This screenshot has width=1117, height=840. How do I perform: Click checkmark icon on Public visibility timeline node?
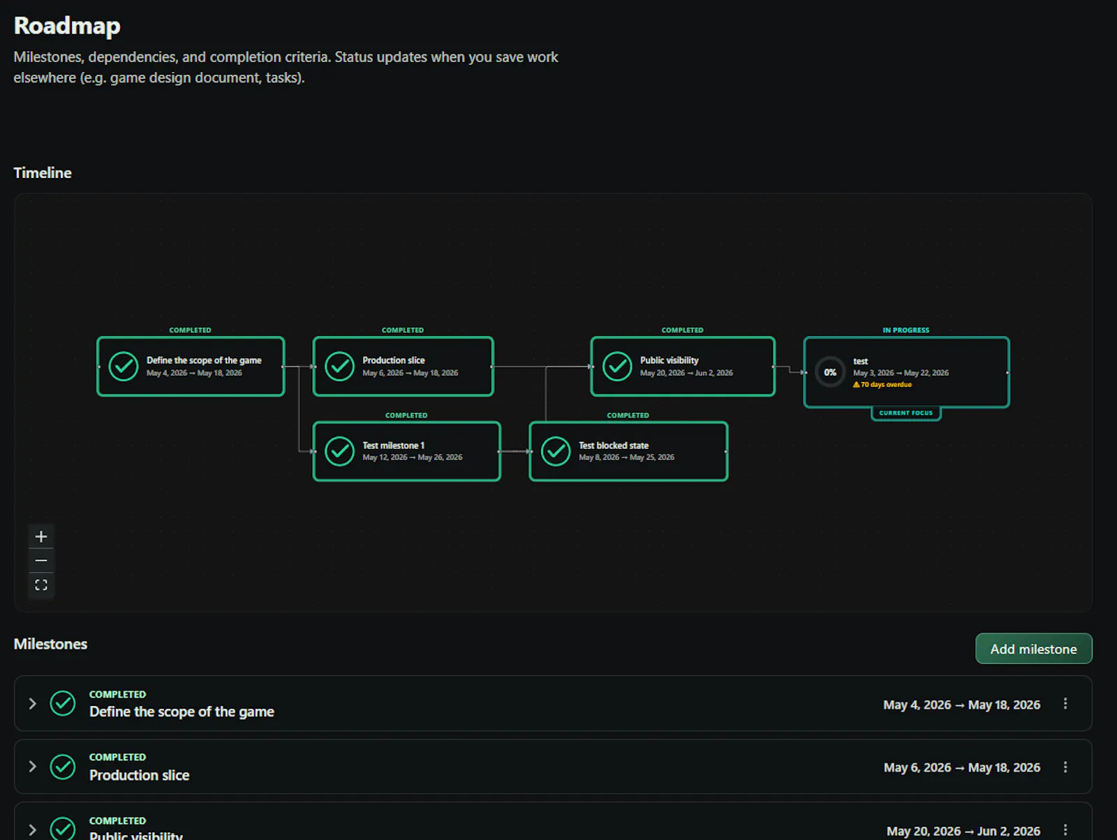pyautogui.click(x=617, y=366)
